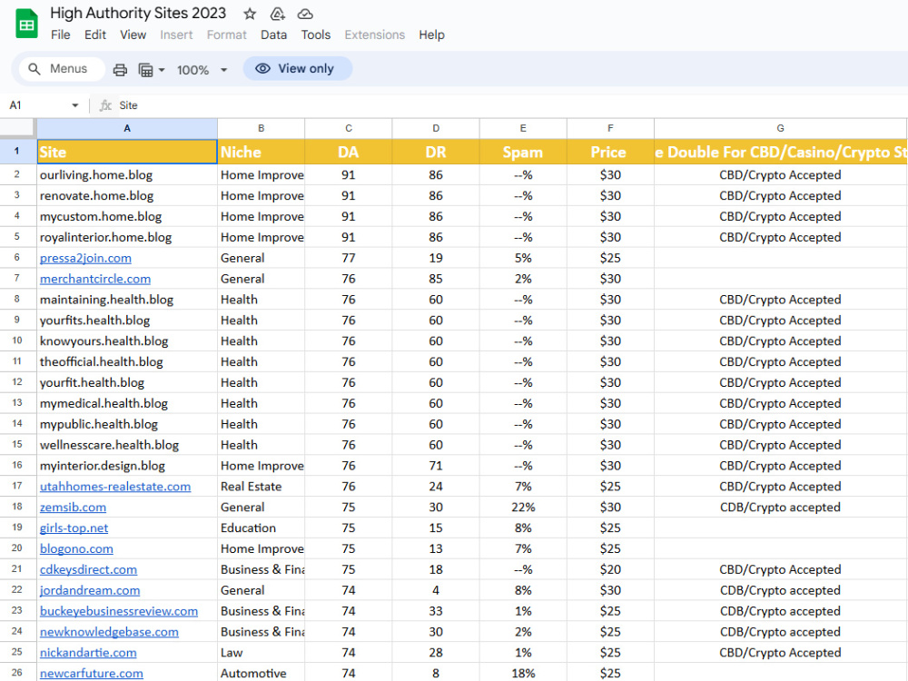
Task: Click the Law niche cell
Action: (x=262, y=653)
